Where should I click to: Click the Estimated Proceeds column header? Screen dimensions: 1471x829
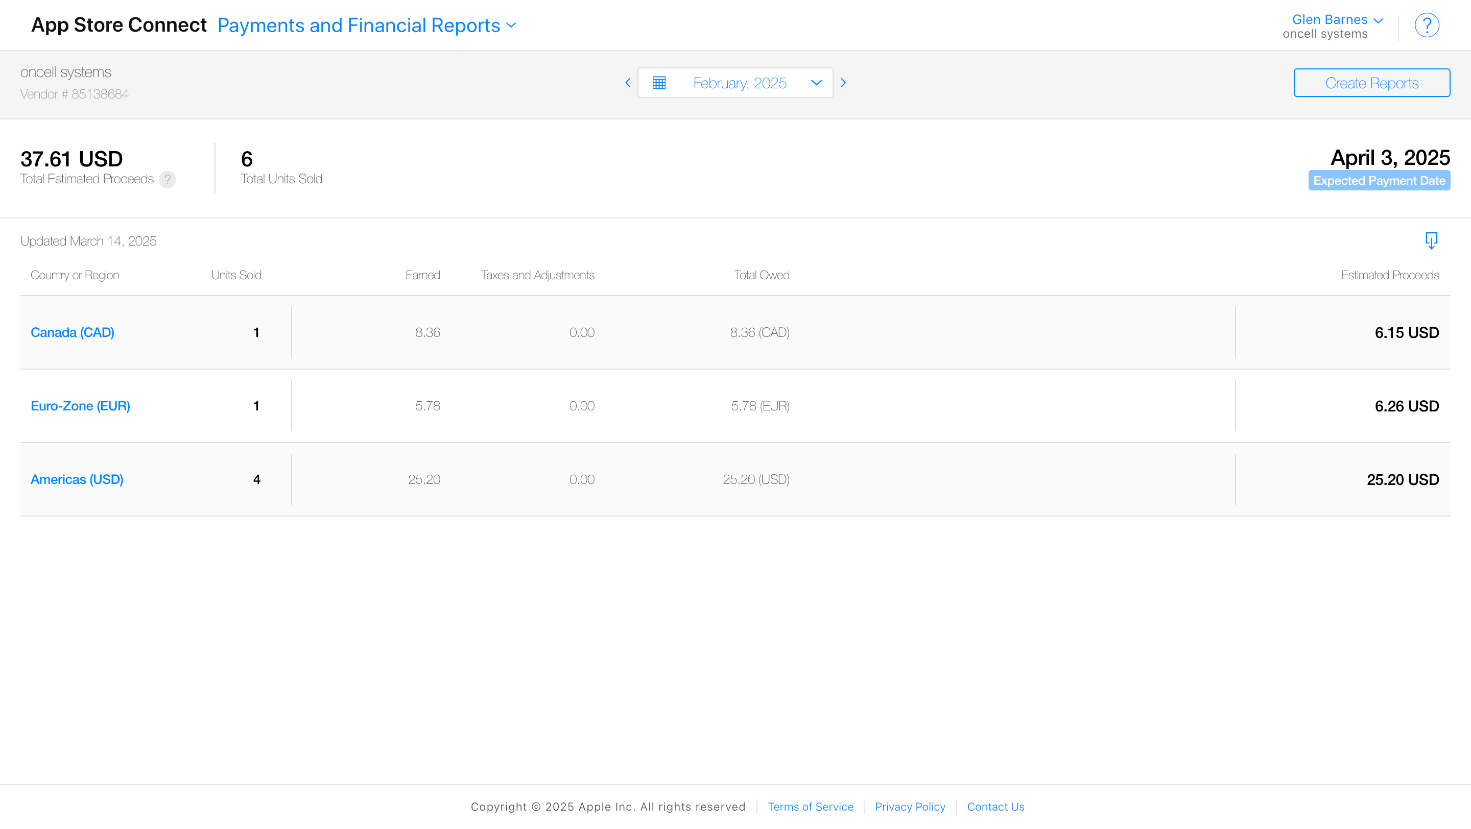[1389, 276]
